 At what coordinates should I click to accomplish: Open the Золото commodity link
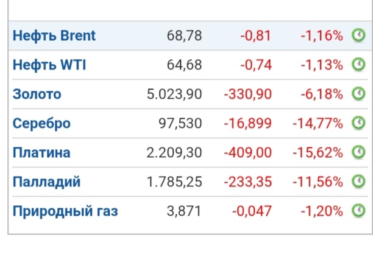(x=37, y=94)
